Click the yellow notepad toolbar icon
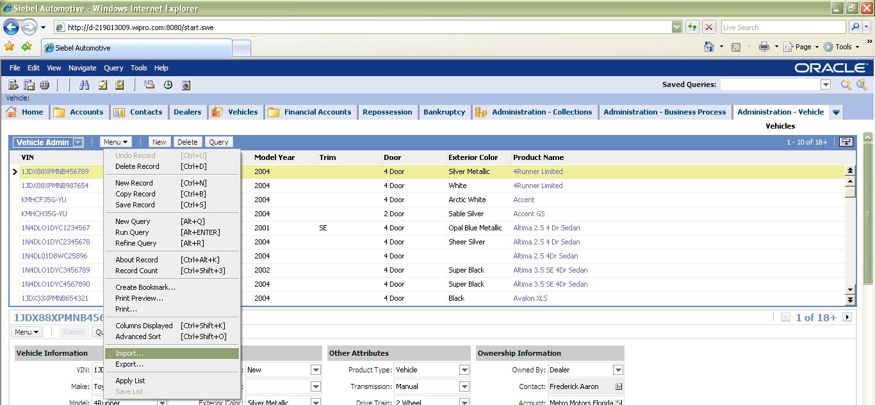Image resolution: width=875 pixels, height=405 pixels. point(119,84)
